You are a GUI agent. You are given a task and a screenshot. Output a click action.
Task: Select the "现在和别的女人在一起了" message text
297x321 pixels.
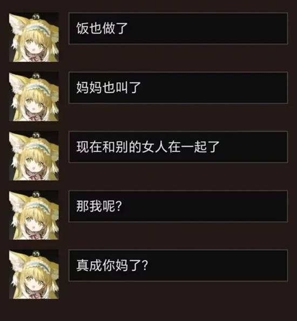coord(148,147)
